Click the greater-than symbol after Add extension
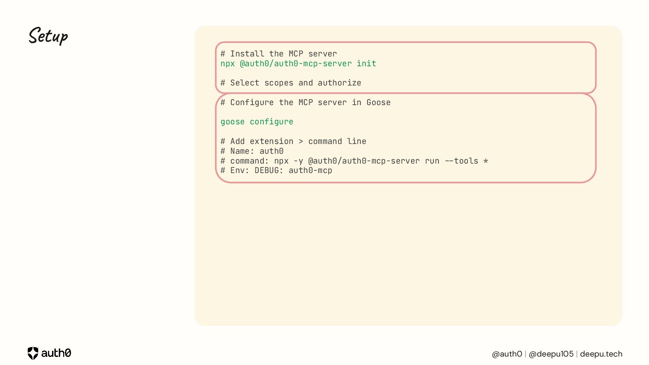The width and height of the screenshot is (649, 365). (301, 141)
